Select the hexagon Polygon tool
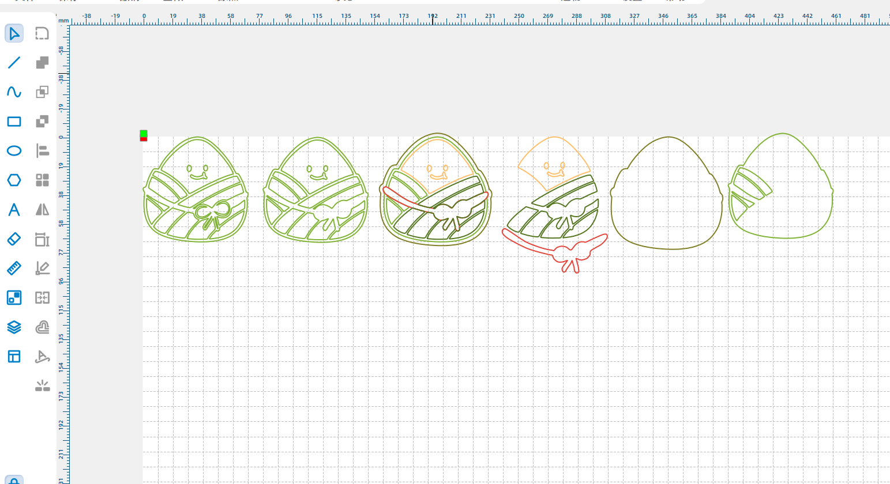 (14, 180)
